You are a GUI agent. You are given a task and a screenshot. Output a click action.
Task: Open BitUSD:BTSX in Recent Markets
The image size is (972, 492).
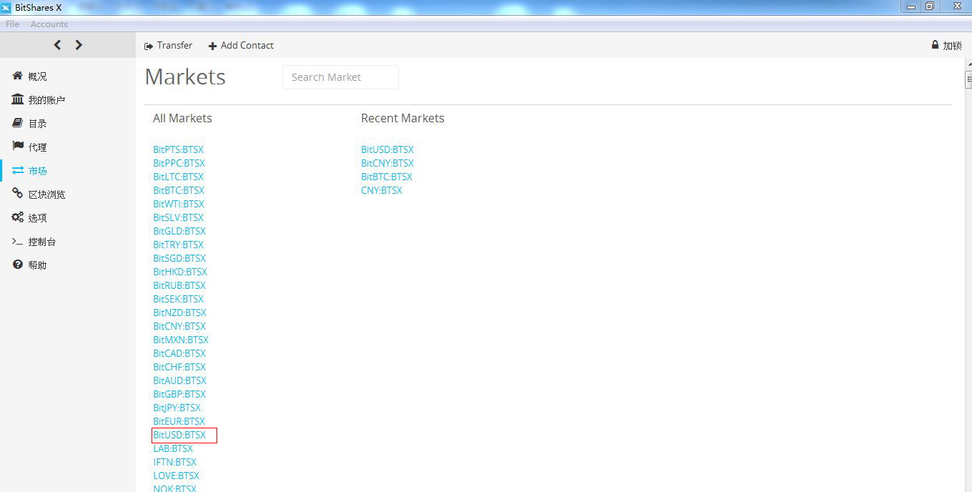point(387,149)
